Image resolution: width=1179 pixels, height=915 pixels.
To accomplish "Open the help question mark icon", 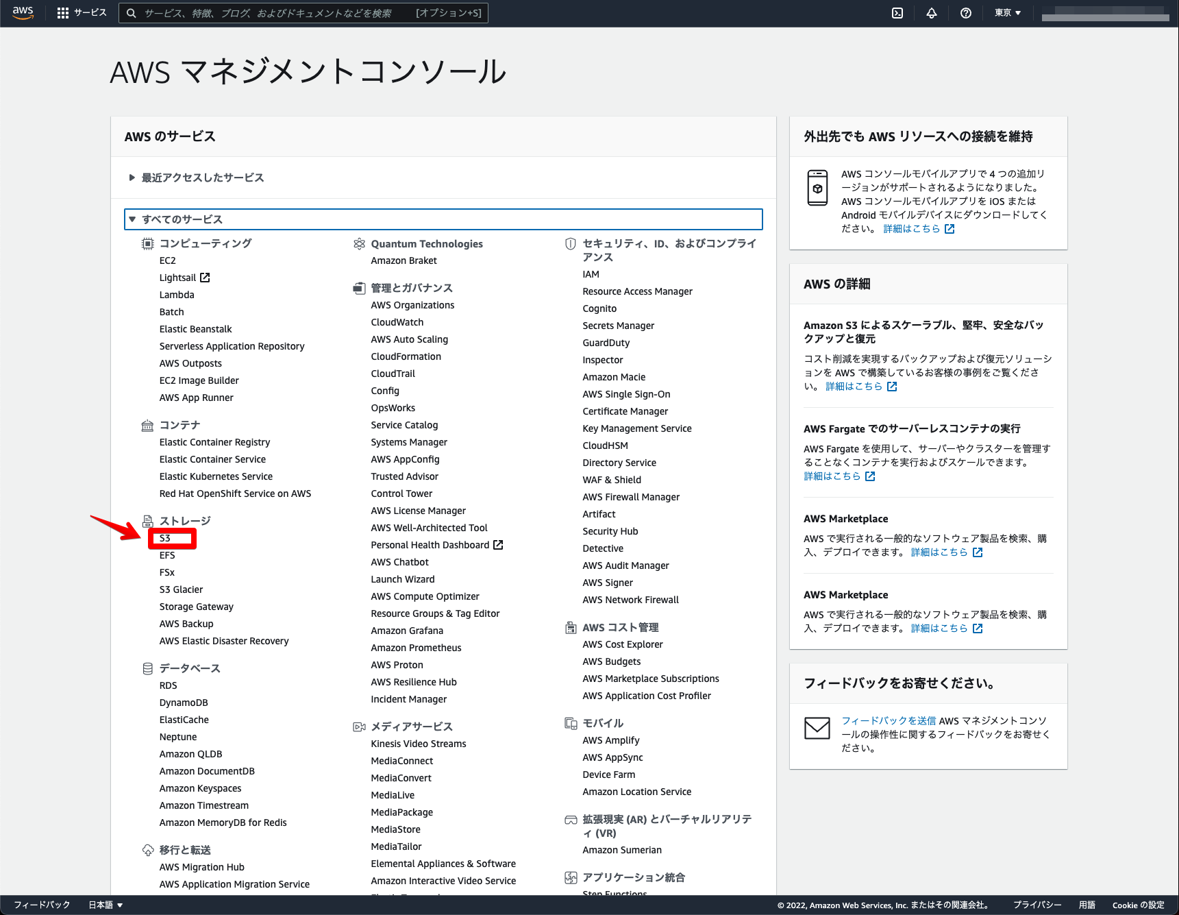I will click(966, 13).
